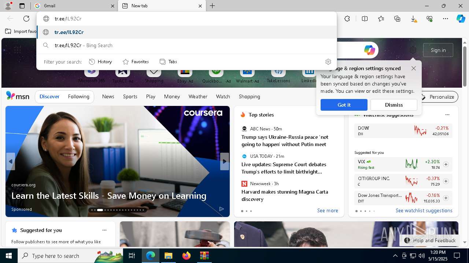Screen dimensions: 469x263
Task: Open Downloads toolbar icon
Action: (413, 19)
